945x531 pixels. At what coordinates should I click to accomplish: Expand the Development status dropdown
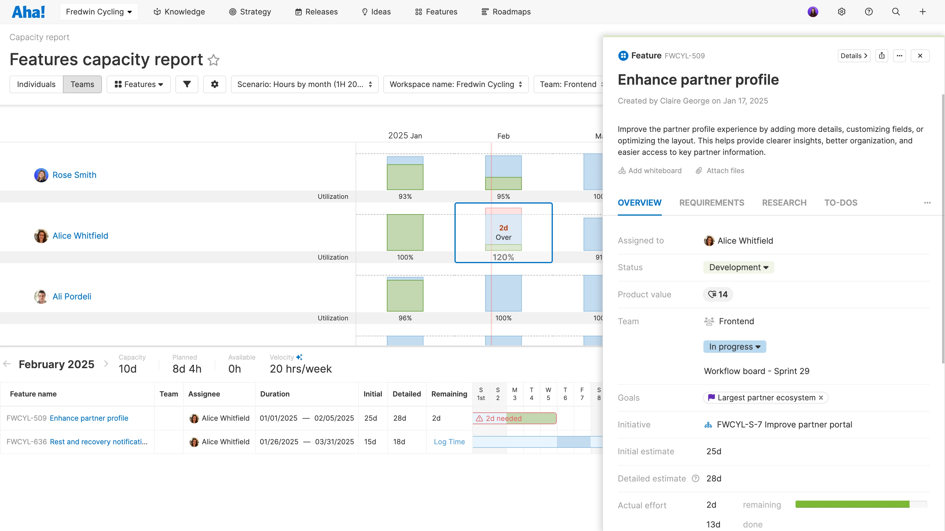739,267
